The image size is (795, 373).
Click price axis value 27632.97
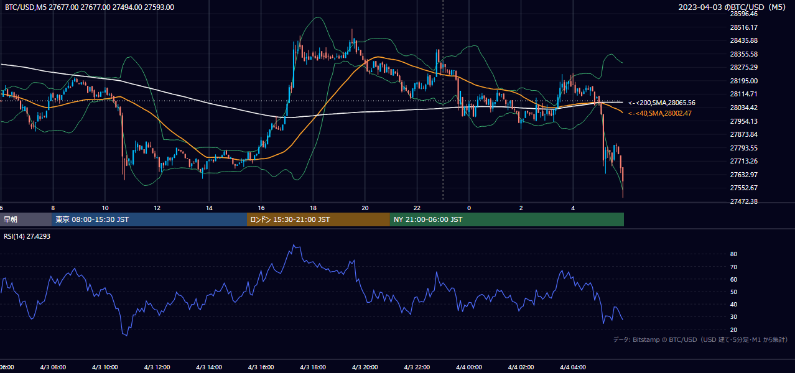tap(743, 175)
